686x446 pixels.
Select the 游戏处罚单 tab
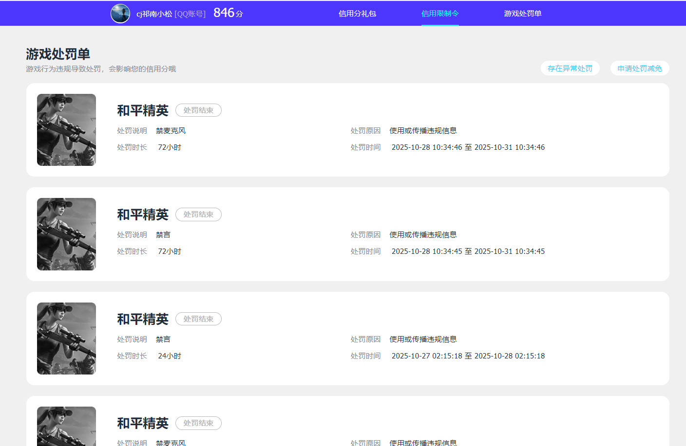click(x=523, y=13)
